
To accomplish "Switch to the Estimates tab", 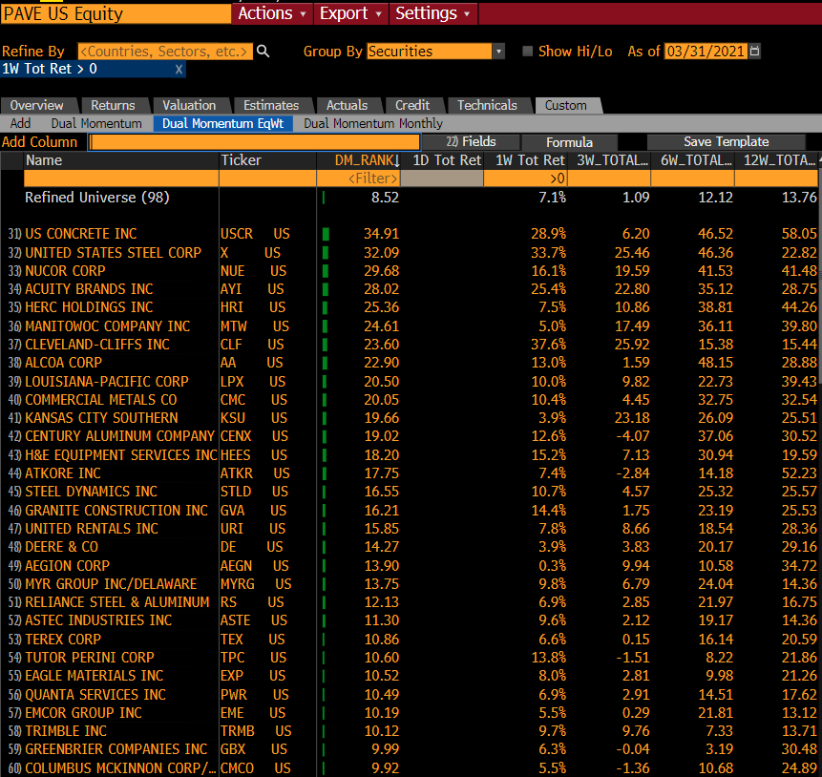I will 271,105.
